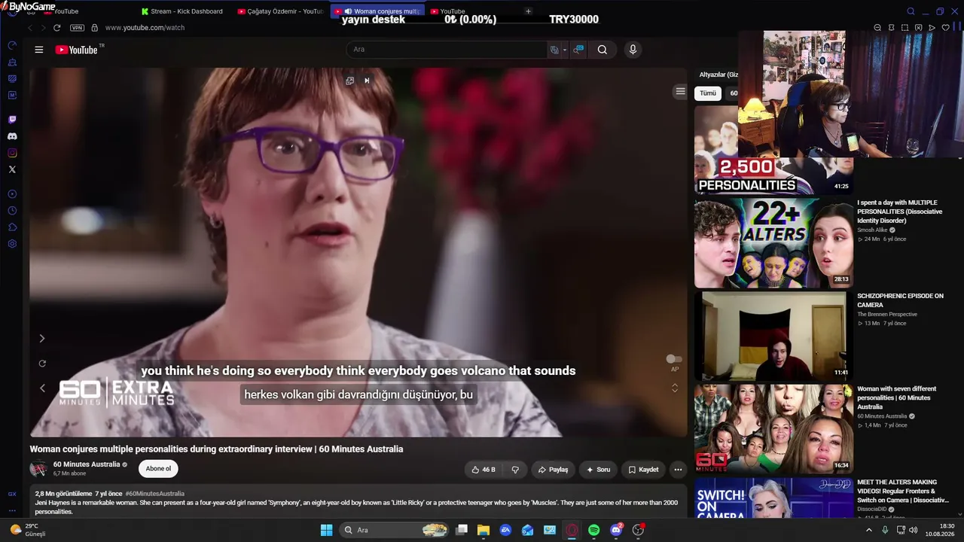
Task: Start voice search with the microphone icon
Action: pyautogui.click(x=633, y=50)
